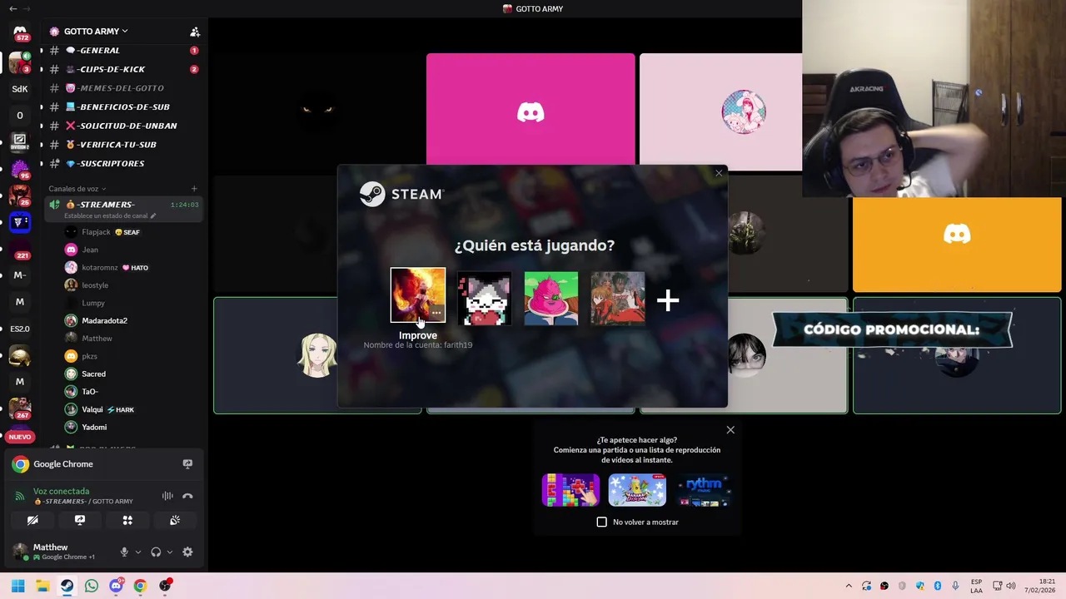Open Steam from the taskbar
The width and height of the screenshot is (1066, 599).
tap(67, 586)
